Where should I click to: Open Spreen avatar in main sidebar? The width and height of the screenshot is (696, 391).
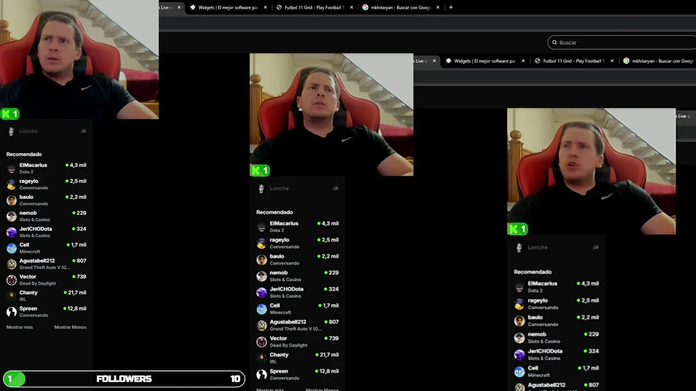(x=11, y=312)
